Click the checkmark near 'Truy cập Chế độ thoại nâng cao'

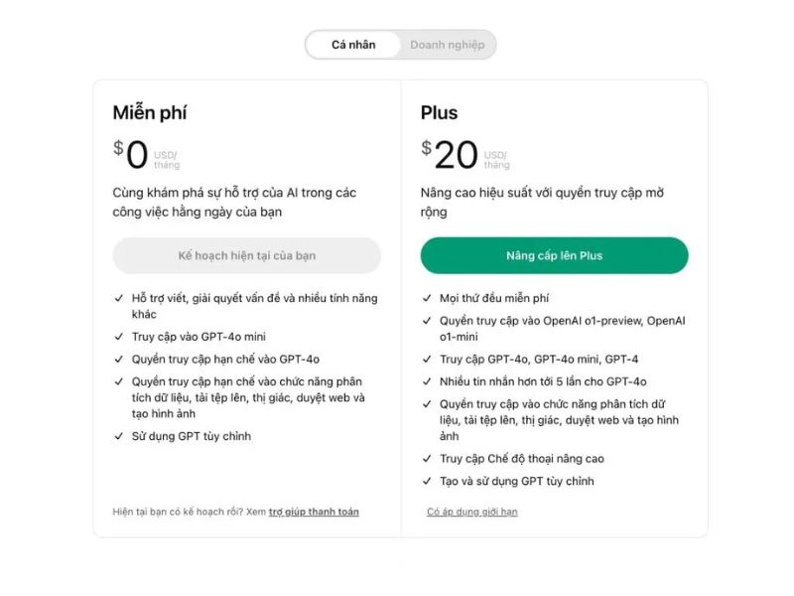coord(428,458)
